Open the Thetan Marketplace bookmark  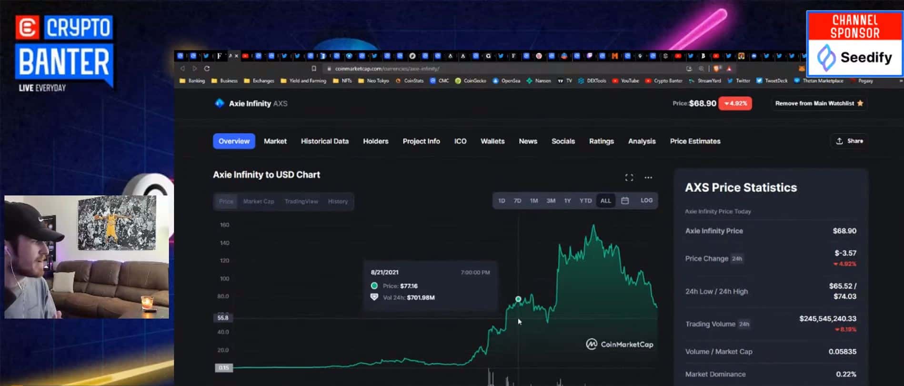pos(819,81)
